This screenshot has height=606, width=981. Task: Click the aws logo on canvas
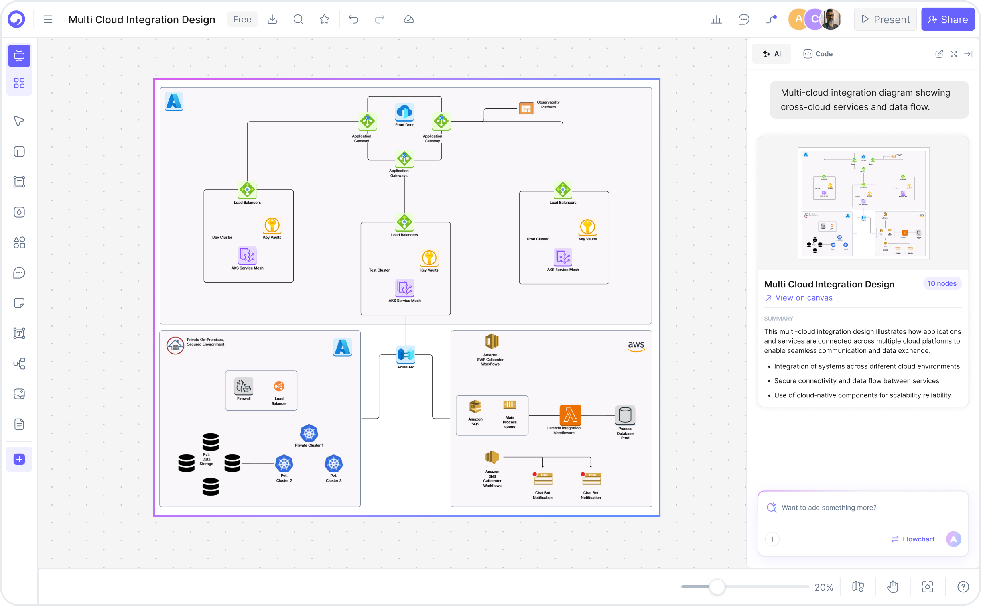coord(636,346)
